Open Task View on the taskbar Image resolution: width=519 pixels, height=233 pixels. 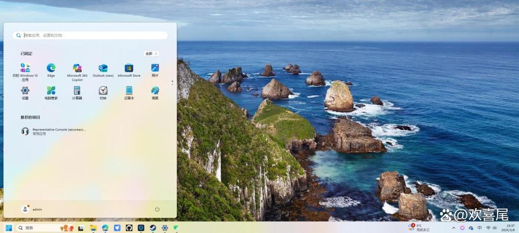(x=81, y=228)
